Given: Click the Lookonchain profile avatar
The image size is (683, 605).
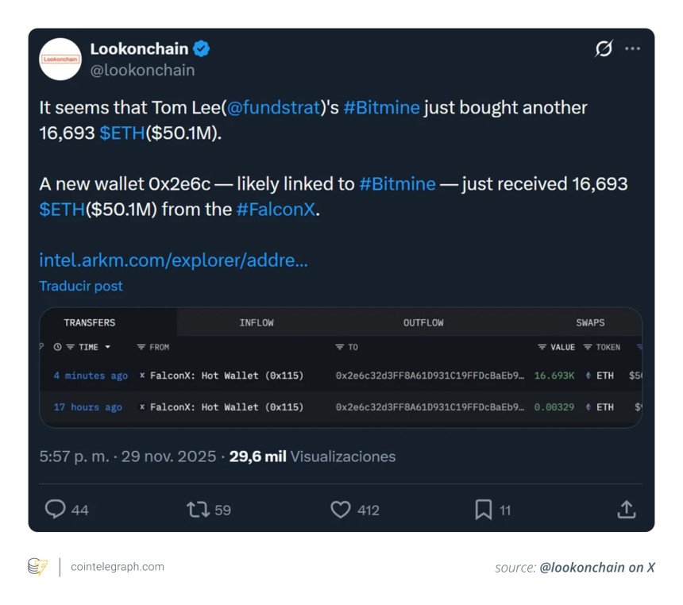Looking at the screenshot, I should (60, 59).
